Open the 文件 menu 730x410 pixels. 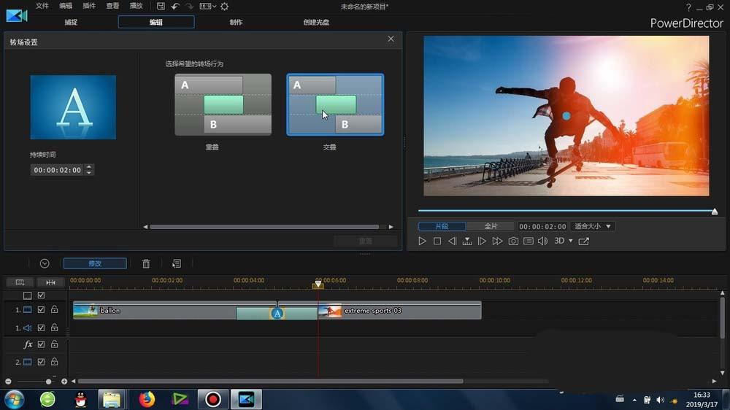[42, 6]
